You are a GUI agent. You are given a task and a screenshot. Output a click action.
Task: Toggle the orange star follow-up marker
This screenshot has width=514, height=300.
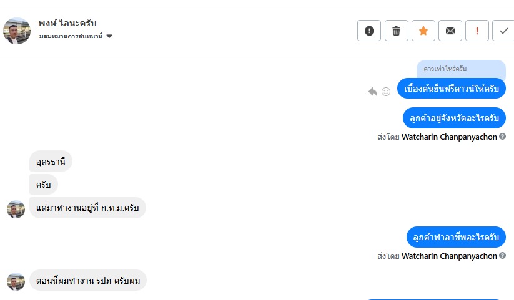[423, 31]
